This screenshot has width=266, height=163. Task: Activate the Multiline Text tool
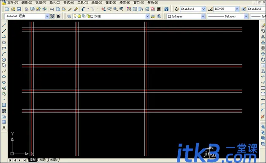click(4, 128)
